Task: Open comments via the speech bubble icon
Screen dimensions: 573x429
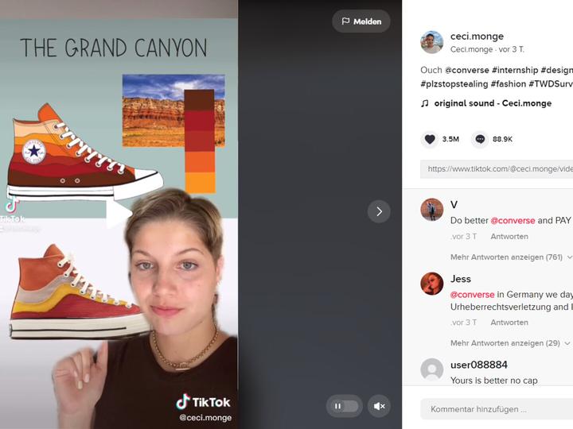Action: coord(480,139)
